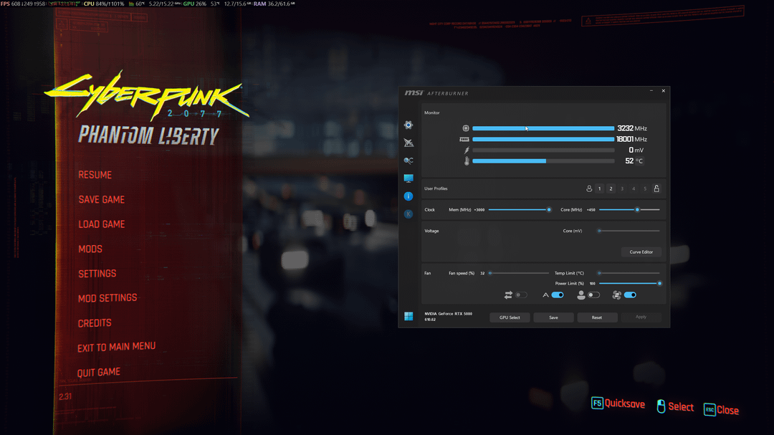774x435 pixels.
Task: Click the crossed-plane icon in Afterburner sidebar
Action: [408, 143]
